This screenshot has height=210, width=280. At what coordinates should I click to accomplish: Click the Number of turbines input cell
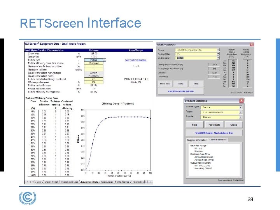[94, 70]
